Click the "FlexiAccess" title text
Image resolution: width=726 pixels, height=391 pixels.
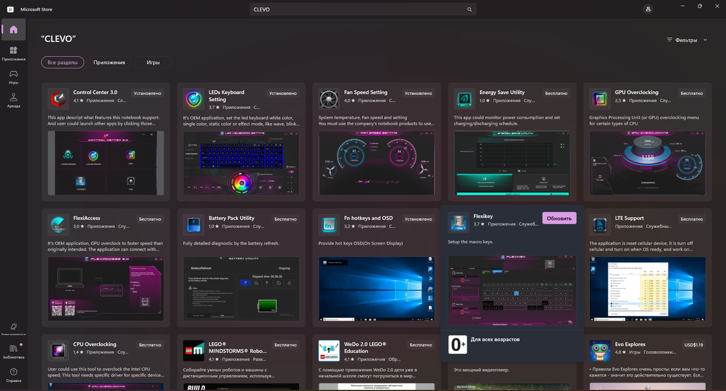(87, 218)
